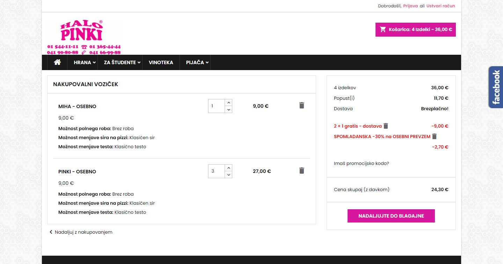Remove the 2 + 1 gratis discount
Screen dimensions: 503x264
[386, 126]
